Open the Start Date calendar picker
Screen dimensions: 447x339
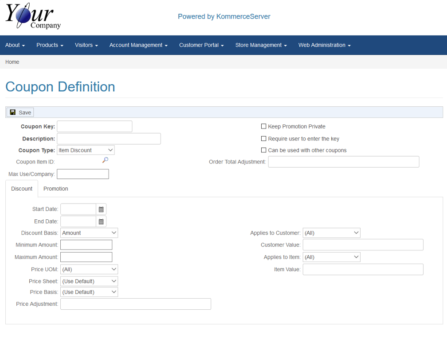click(x=101, y=210)
